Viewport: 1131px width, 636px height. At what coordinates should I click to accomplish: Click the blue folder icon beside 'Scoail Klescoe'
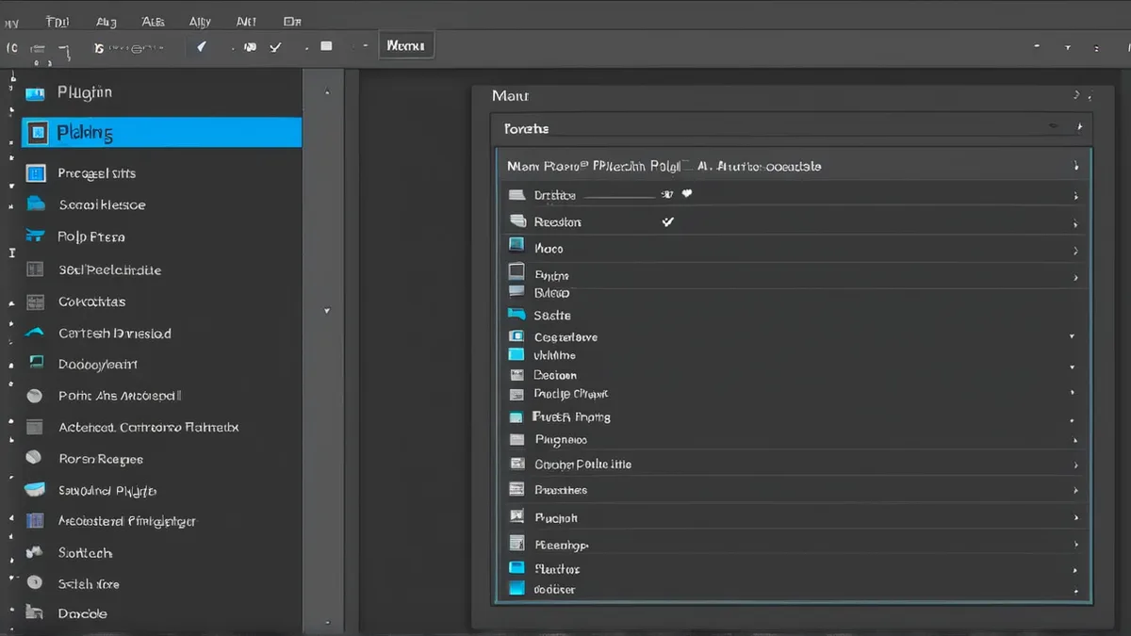pyautogui.click(x=36, y=204)
